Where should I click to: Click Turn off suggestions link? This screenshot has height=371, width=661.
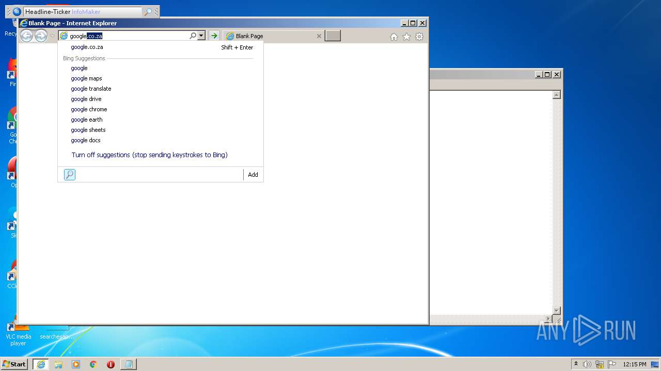coord(150,155)
